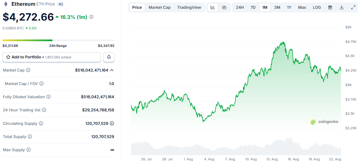358x162 pixels.
Task: Click the $4,272.66 price text
Action: pos(28,17)
